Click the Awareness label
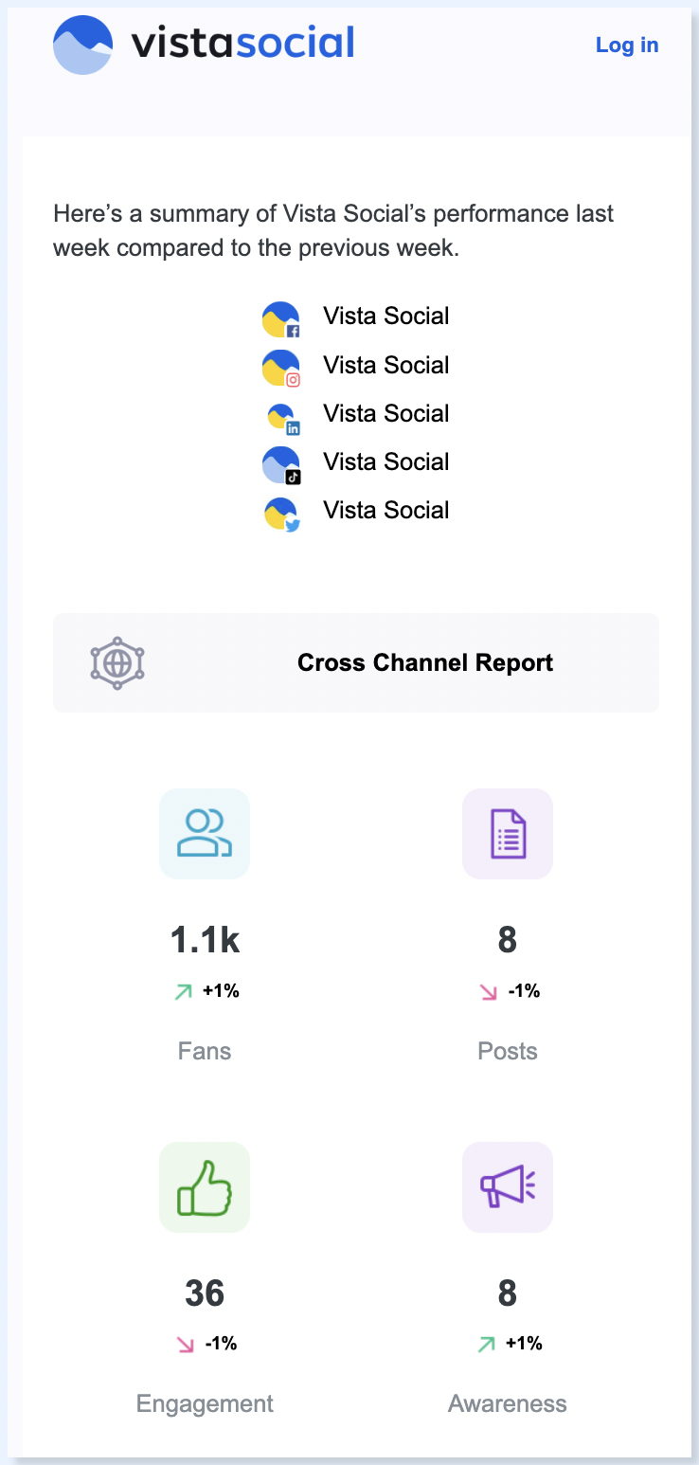Image resolution: width=699 pixels, height=1465 pixels. (x=508, y=1403)
